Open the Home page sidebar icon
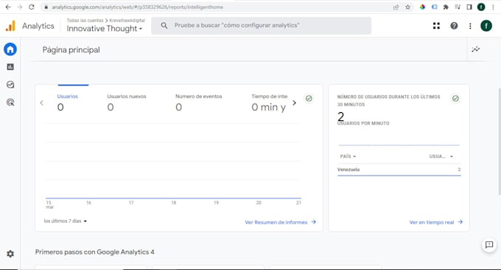This screenshot has height=270, width=501. pyautogui.click(x=10, y=49)
